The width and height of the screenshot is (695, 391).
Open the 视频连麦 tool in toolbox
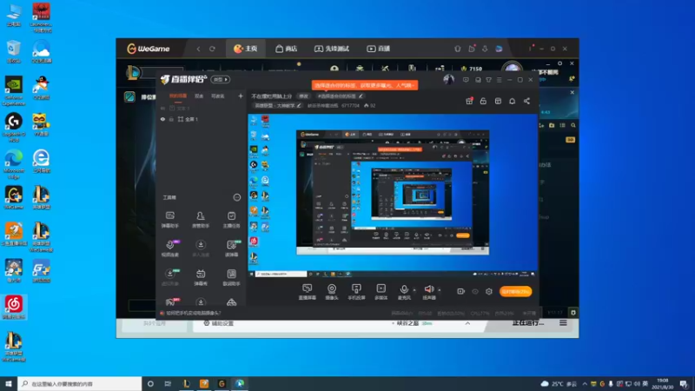(169, 249)
